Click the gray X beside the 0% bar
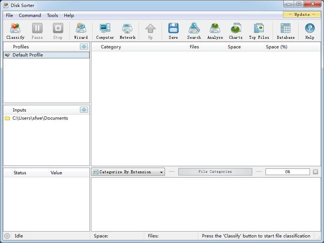This screenshot has width=324, height=243. pyautogui.click(x=315, y=172)
